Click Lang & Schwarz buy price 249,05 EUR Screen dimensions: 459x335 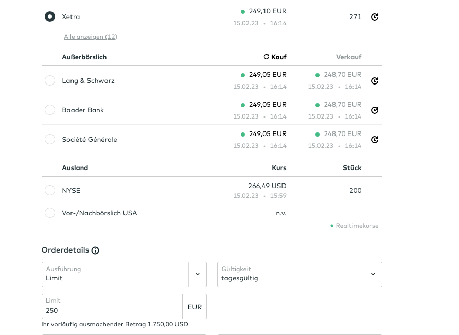tap(267, 75)
